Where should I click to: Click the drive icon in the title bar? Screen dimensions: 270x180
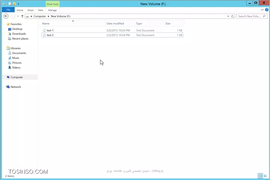click(x=4, y=4)
